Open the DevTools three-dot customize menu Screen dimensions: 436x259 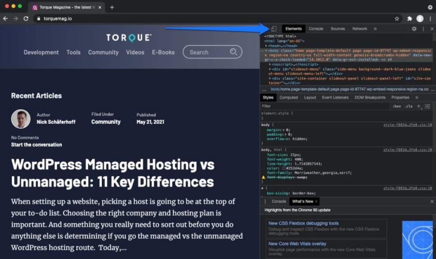click(x=423, y=28)
